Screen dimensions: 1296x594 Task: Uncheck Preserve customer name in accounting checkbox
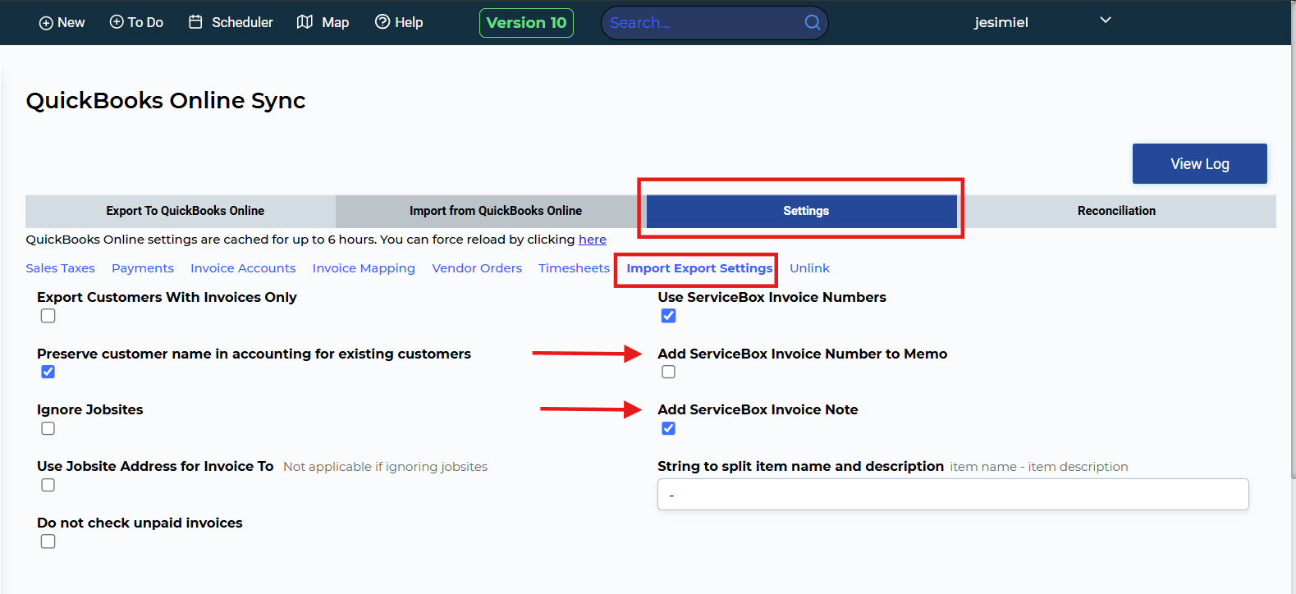click(x=48, y=372)
